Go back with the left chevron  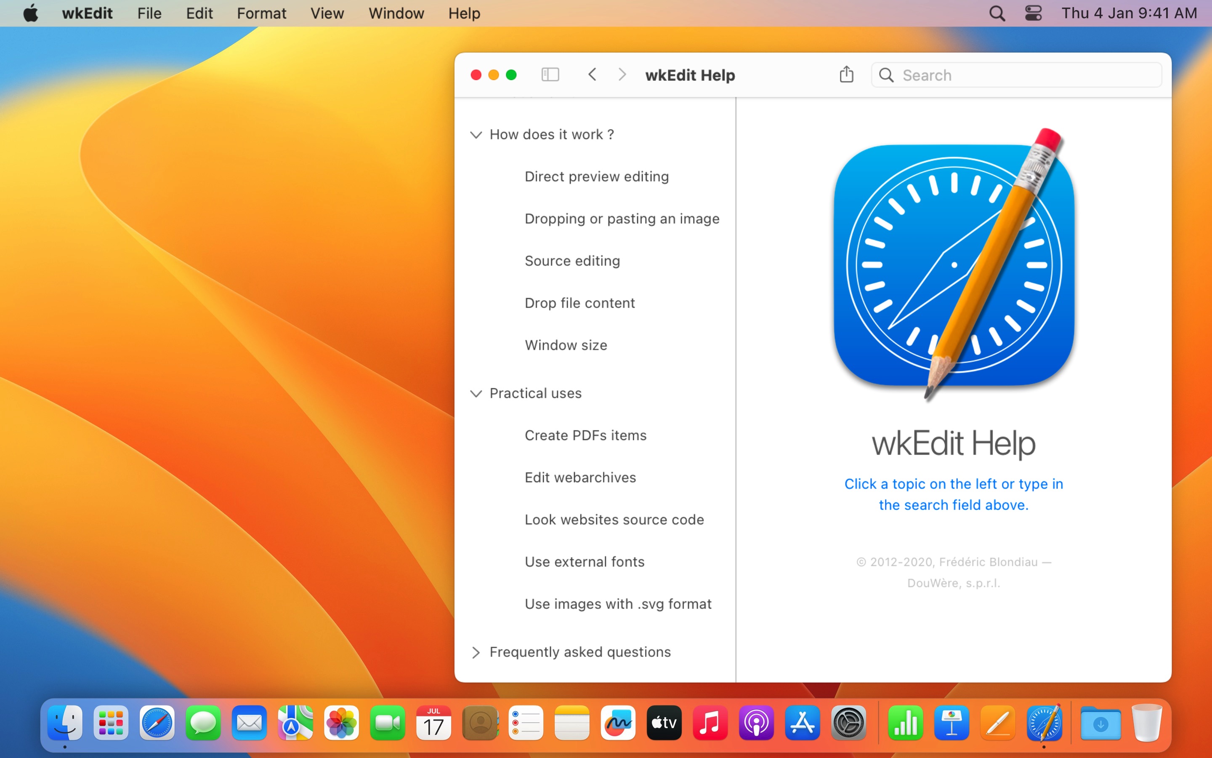coord(592,75)
